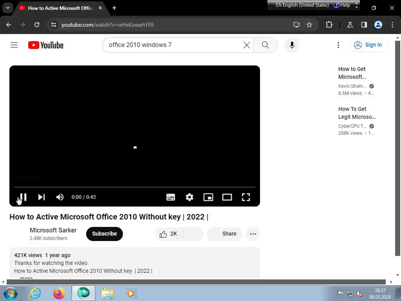Click the horizontal page scrollbar
Viewport: 401px width, 301px height.
[x=196, y=282]
